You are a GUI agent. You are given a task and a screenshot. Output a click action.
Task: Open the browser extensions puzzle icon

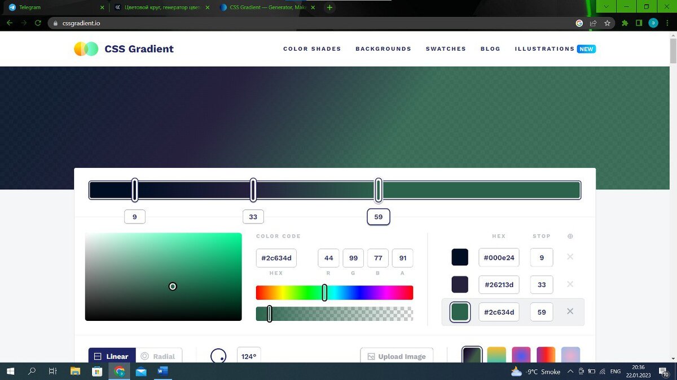tap(625, 23)
